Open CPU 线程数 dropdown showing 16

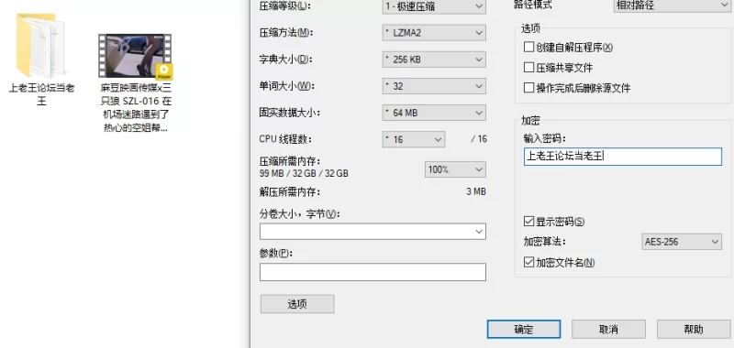[x=414, y=139]
